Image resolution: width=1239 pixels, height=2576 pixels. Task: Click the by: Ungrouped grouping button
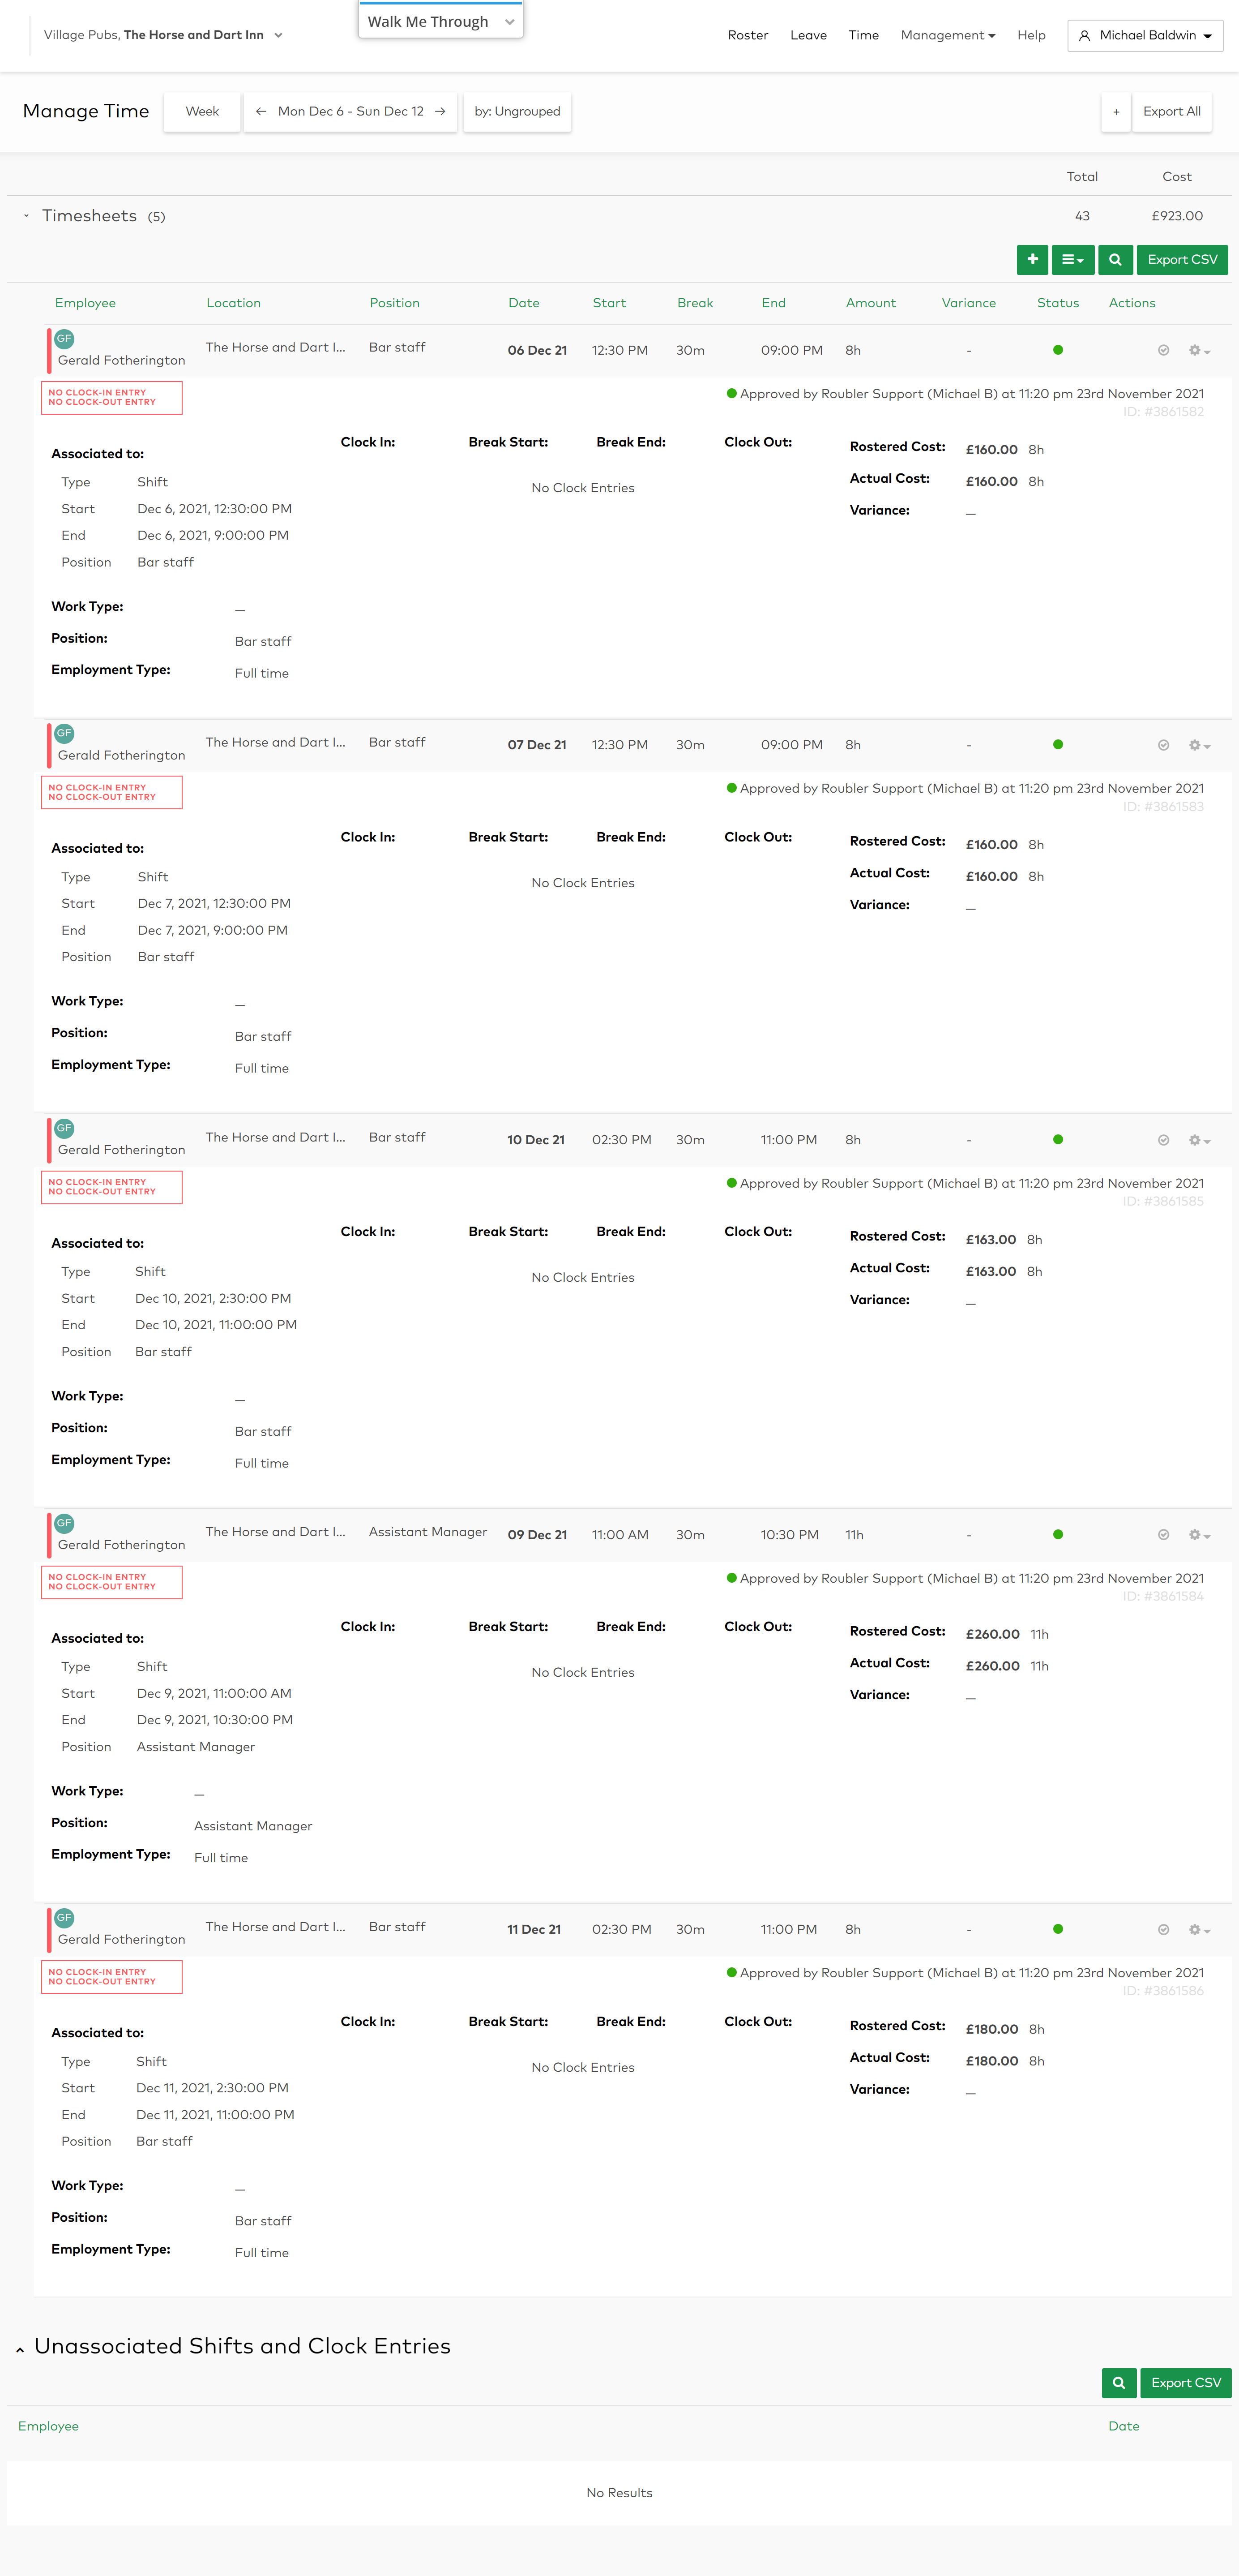tap(517, 112)
